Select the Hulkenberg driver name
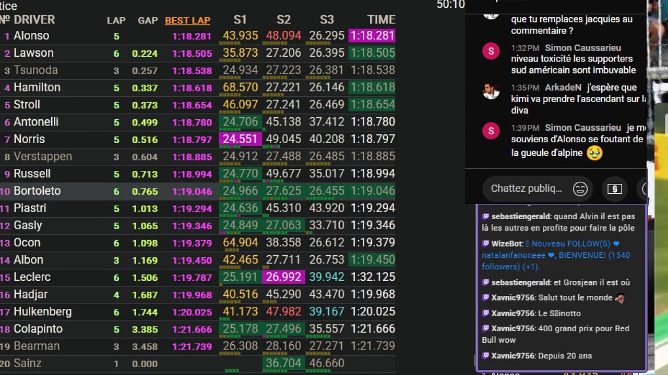668x375 pixels. (43, 311)
